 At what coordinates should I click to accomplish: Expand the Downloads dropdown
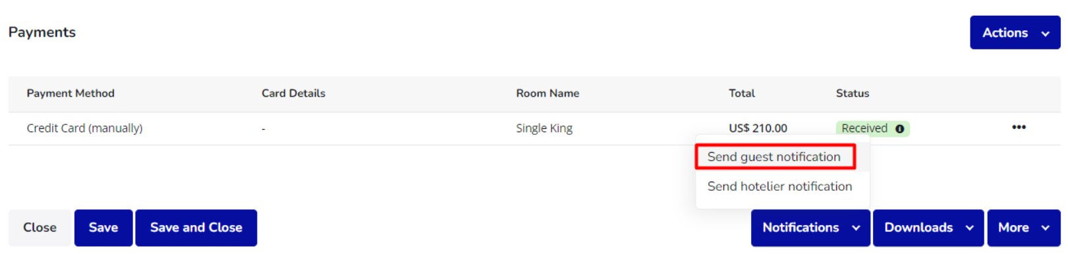(x=928, y=228)
